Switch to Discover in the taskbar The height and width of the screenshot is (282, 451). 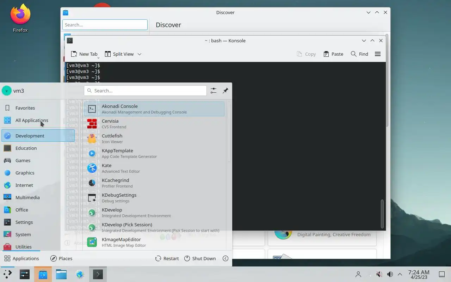point(43,274)
